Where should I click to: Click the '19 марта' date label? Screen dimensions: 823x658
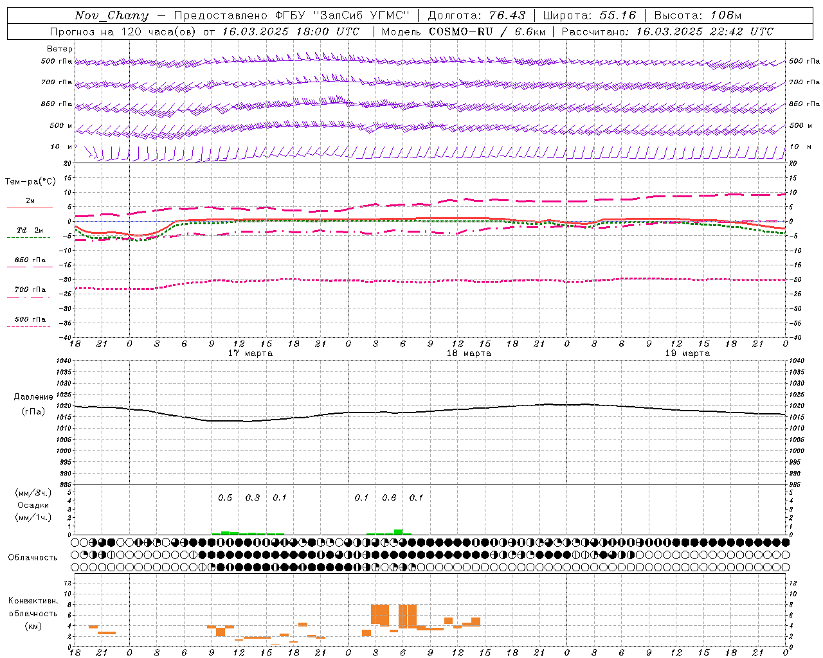687,353
